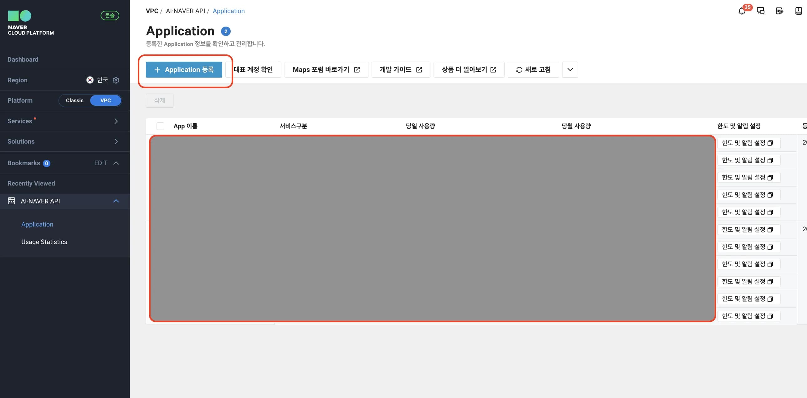
Task: Open the 개발 가이드 button
Action: [401, 69]
